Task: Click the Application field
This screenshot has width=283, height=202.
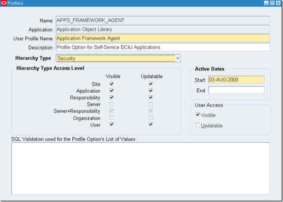Action: point(163,29)
